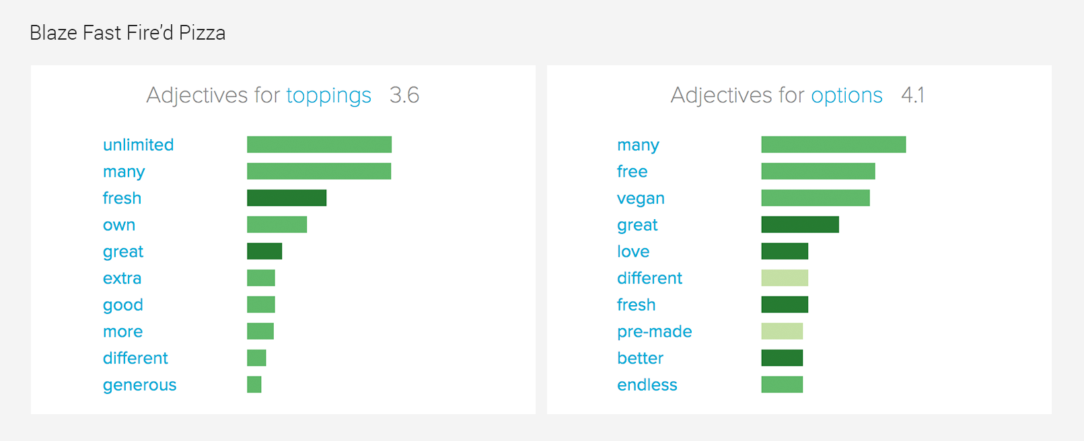Select 'unlimited' adjective under toppings
Image resolution: width=1084 pixels, height=441 pixels.
pos(138,145)
